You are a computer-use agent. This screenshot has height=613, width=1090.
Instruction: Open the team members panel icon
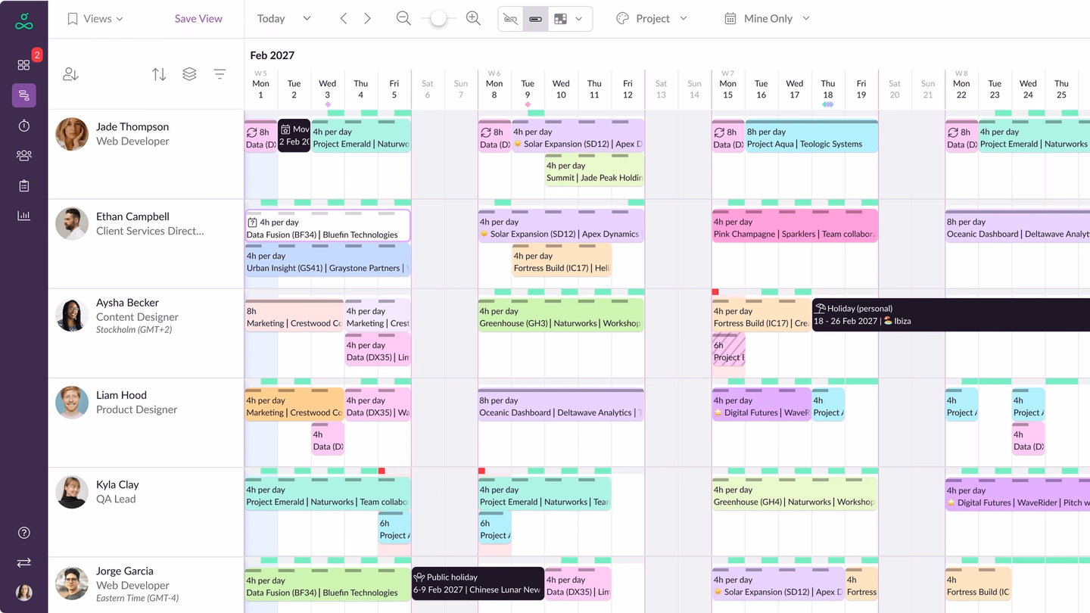coord(23,156)
